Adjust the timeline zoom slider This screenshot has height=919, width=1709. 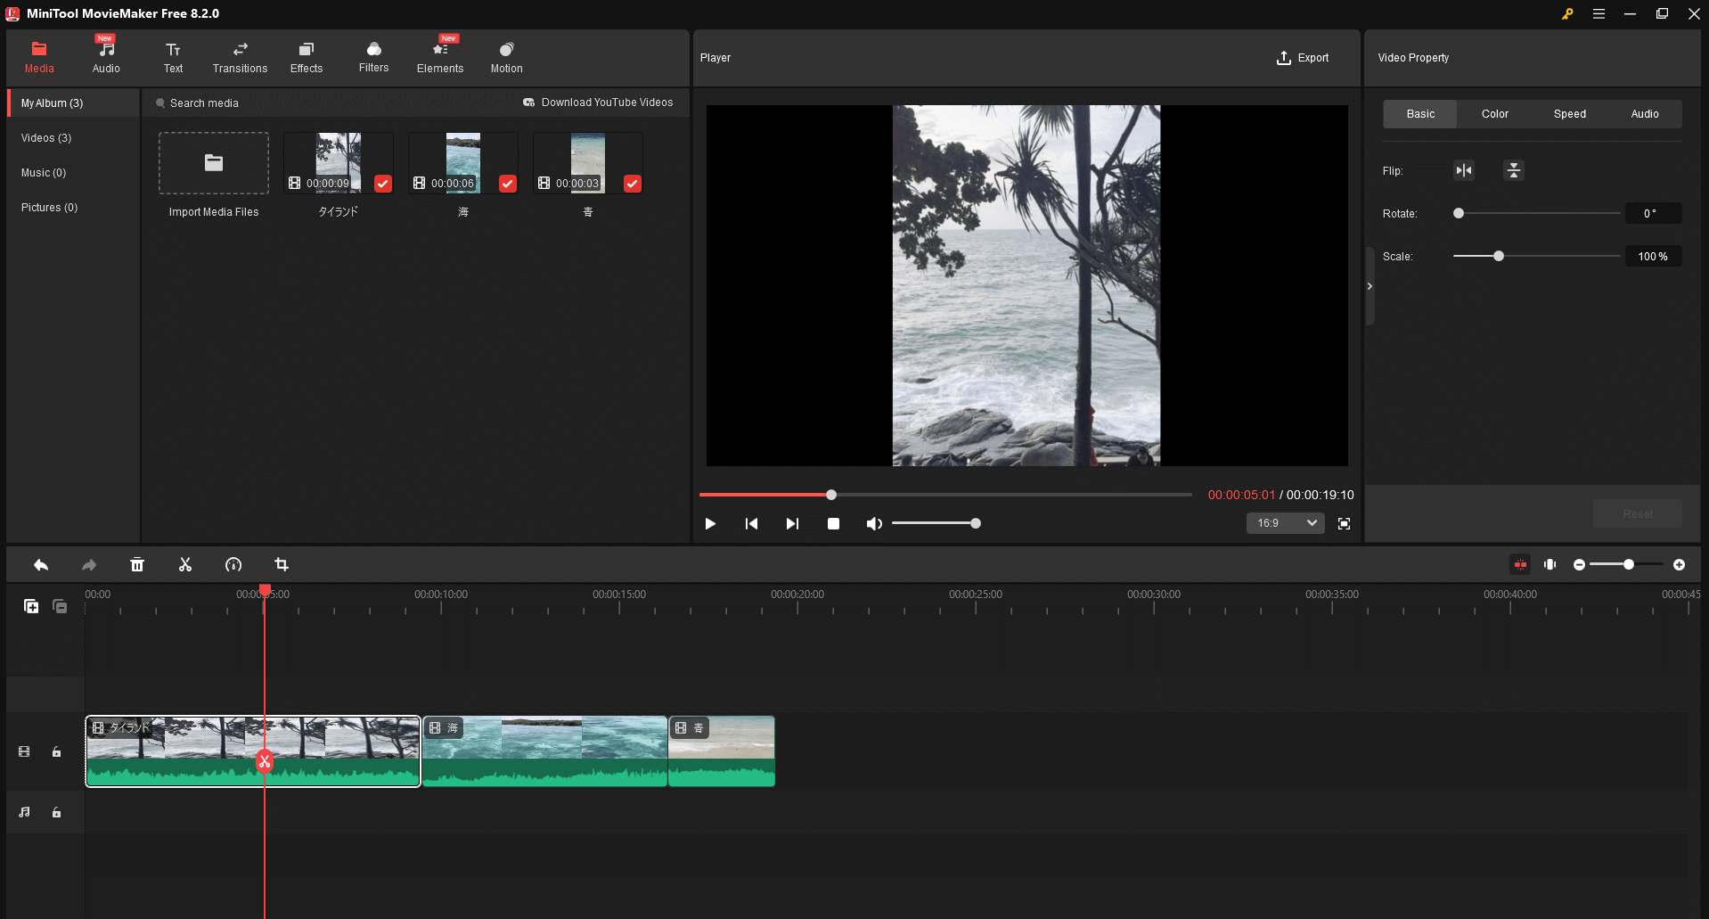tap(1628, 565)
